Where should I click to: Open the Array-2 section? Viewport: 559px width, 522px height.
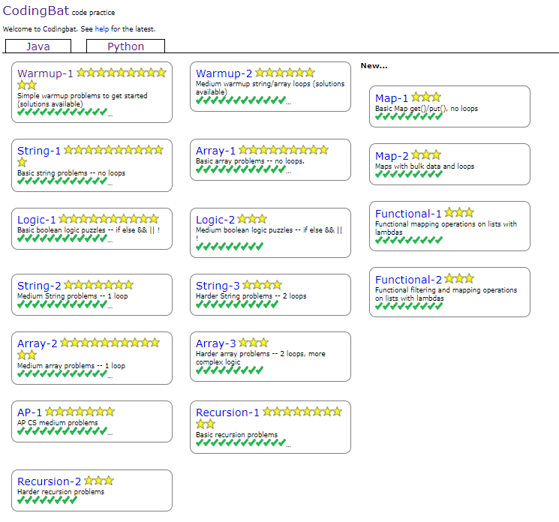[x=37, y=343]
